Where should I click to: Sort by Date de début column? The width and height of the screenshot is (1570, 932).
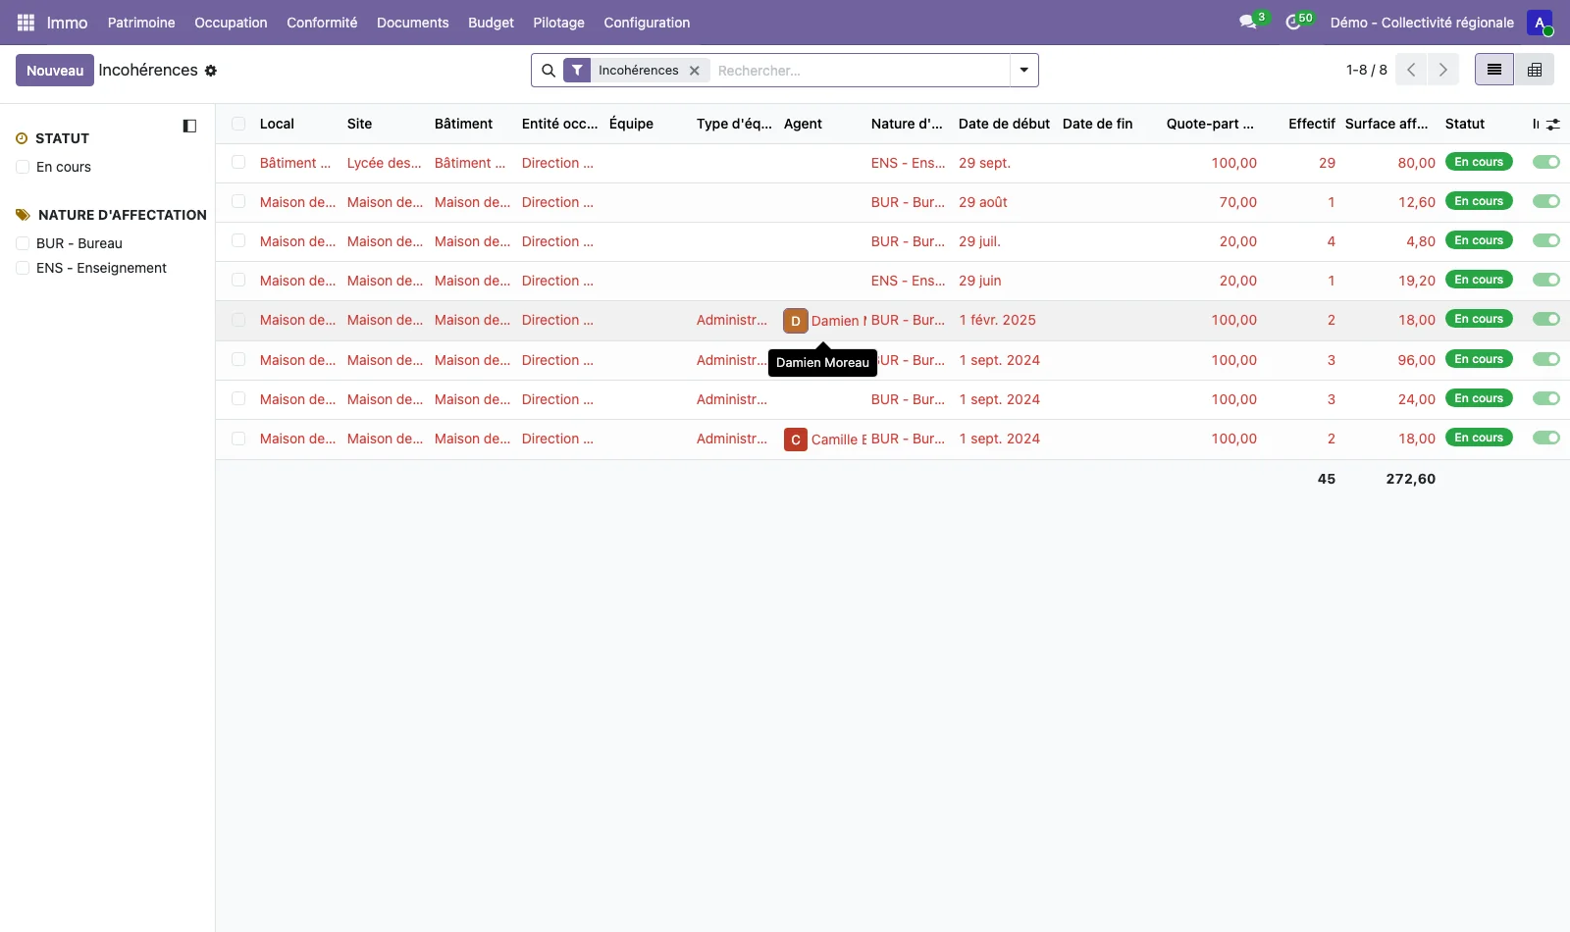point(1004,124)
